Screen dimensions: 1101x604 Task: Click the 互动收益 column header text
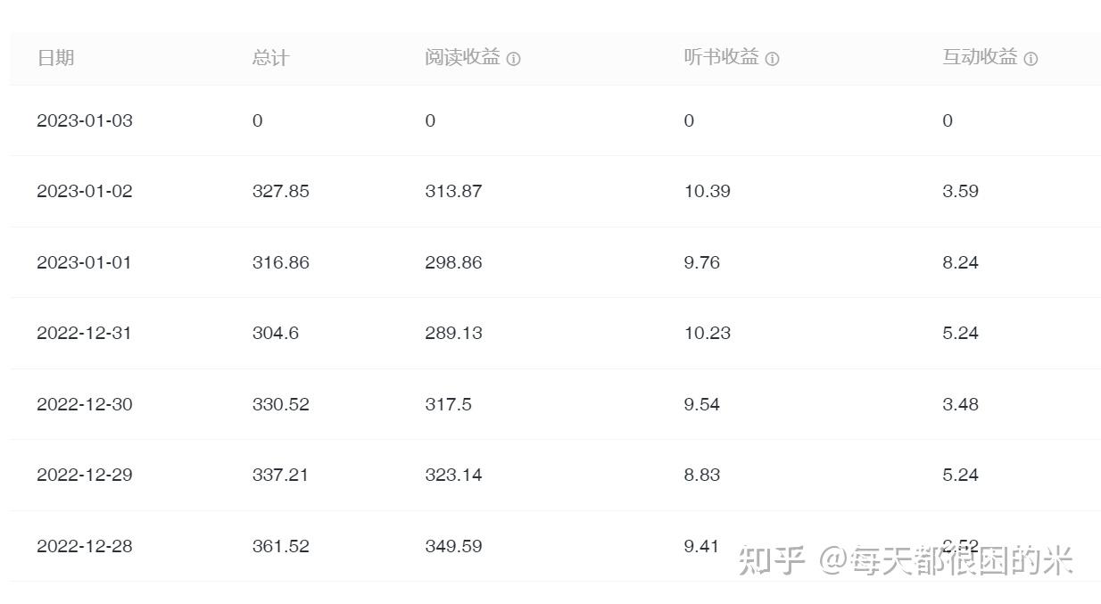tap(980, 58)
